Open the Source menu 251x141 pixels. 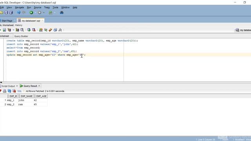click(x=38, y=7)
